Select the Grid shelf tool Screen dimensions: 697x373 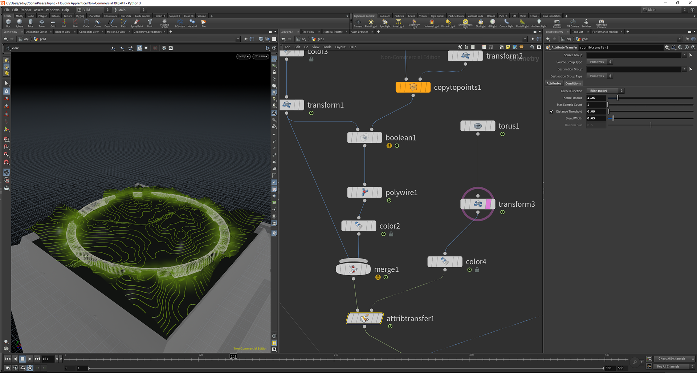53,23
